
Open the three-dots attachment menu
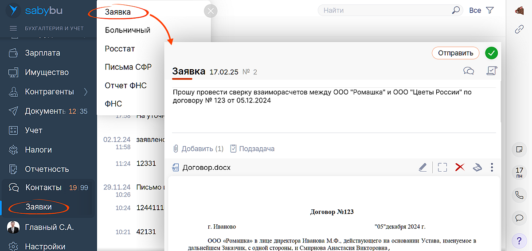click(492, 167)
